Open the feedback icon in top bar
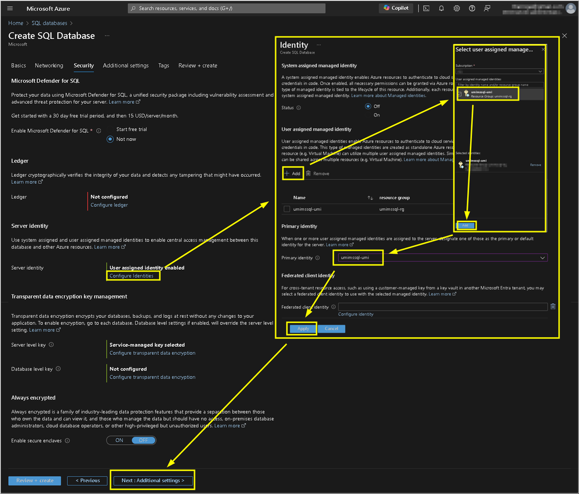 tap(487, 8)
